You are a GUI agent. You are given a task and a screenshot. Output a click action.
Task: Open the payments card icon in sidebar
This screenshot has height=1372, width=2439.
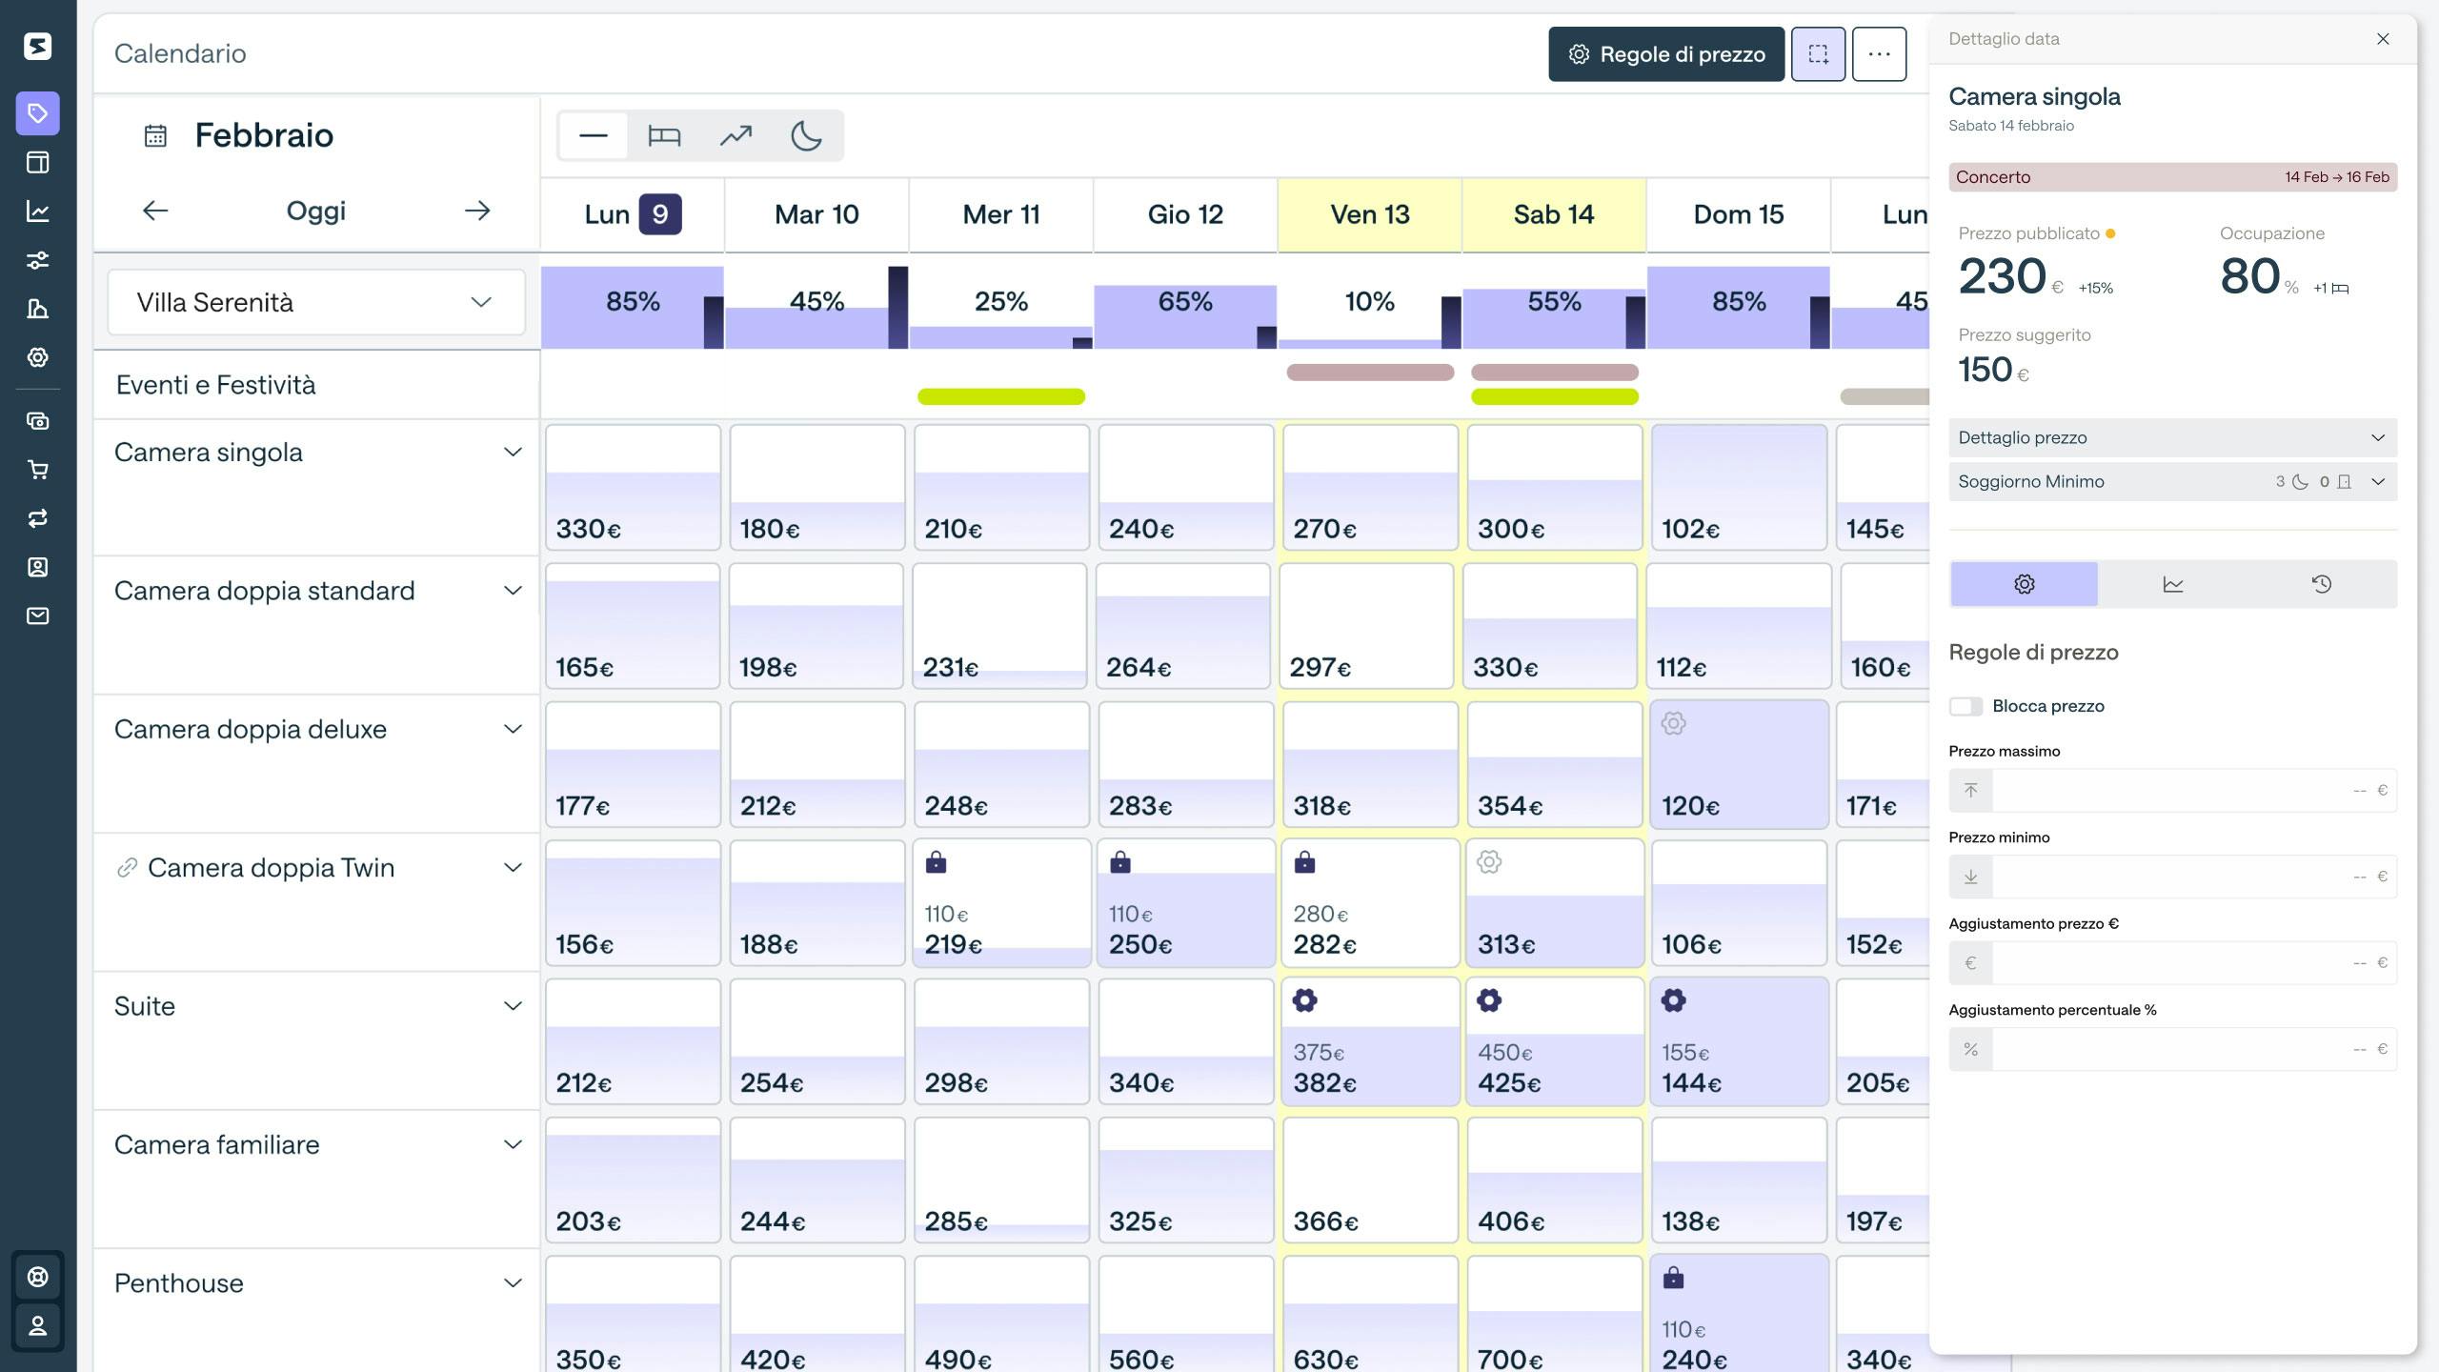coord(37,420)
